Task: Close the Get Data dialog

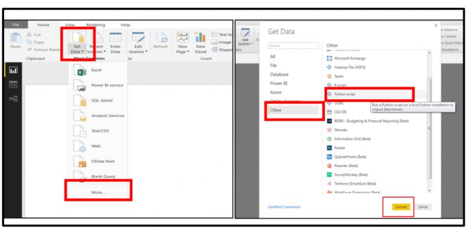Action: [436, 26]
